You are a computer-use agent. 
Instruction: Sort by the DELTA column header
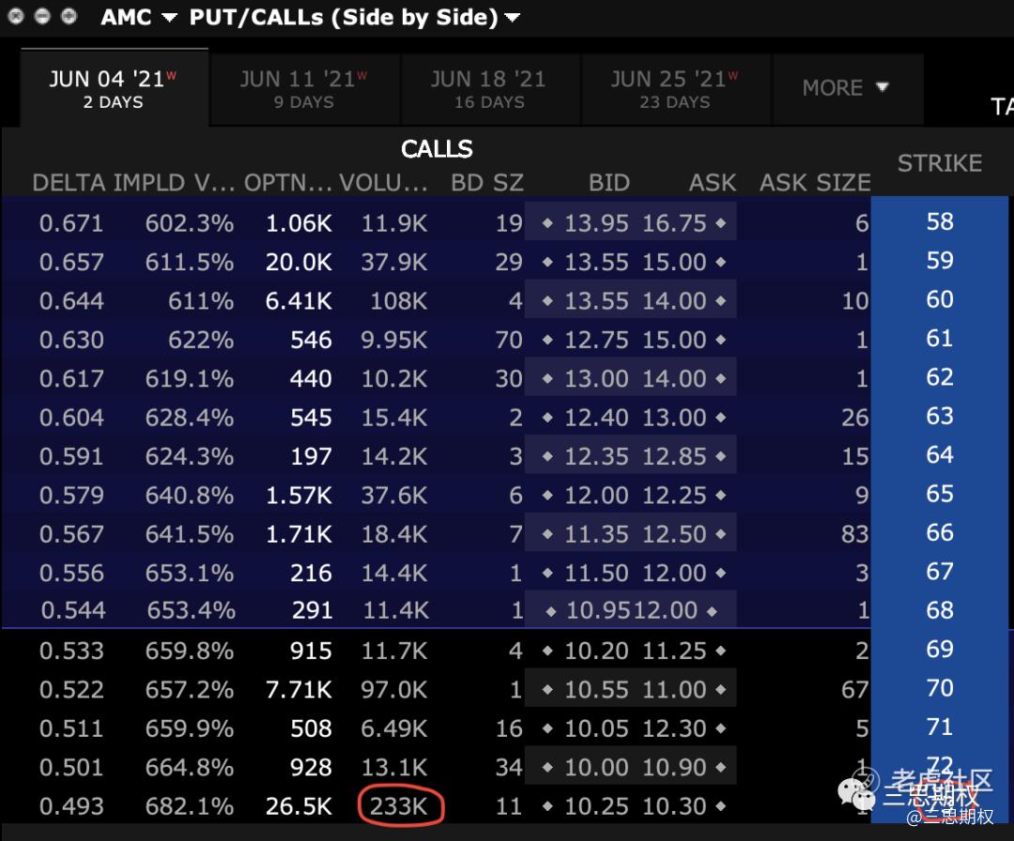[69, 182]
